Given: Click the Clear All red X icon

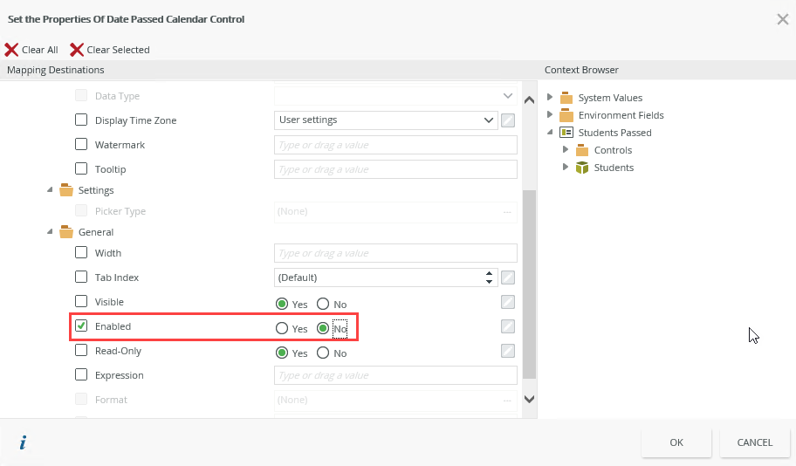Looking at the screenshot, I should click(x=11, y=50).
